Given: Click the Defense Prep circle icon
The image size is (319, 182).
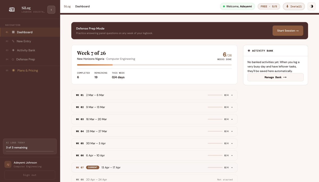Looking at the screenshot, I should coord(13,59).
